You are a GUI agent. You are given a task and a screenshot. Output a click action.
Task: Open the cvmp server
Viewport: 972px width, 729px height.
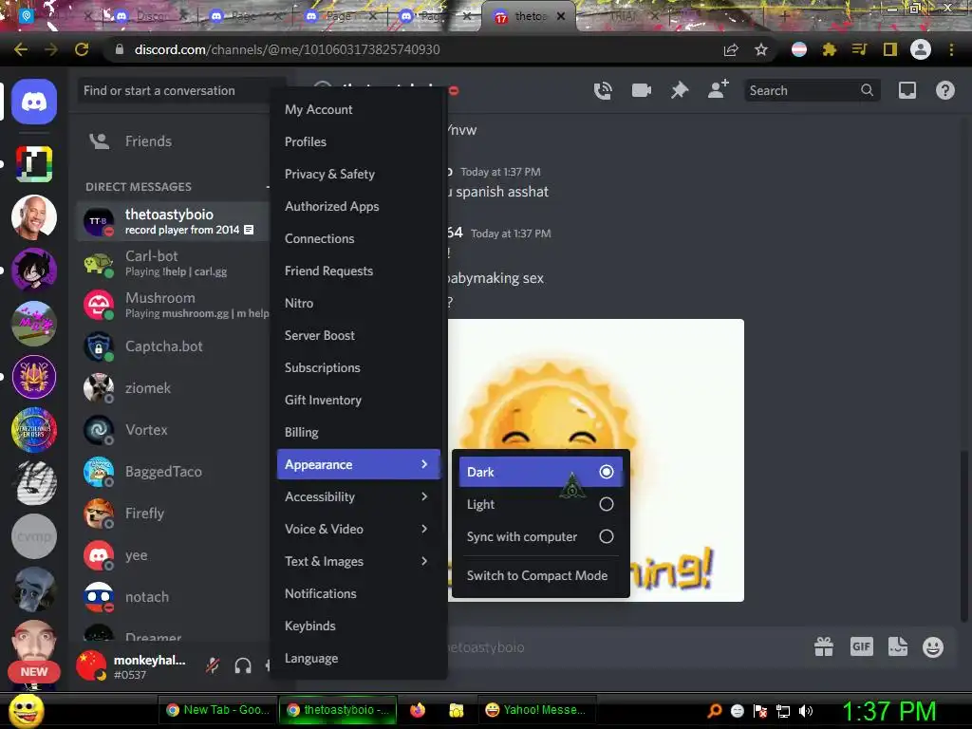click(x=34, y=536)
